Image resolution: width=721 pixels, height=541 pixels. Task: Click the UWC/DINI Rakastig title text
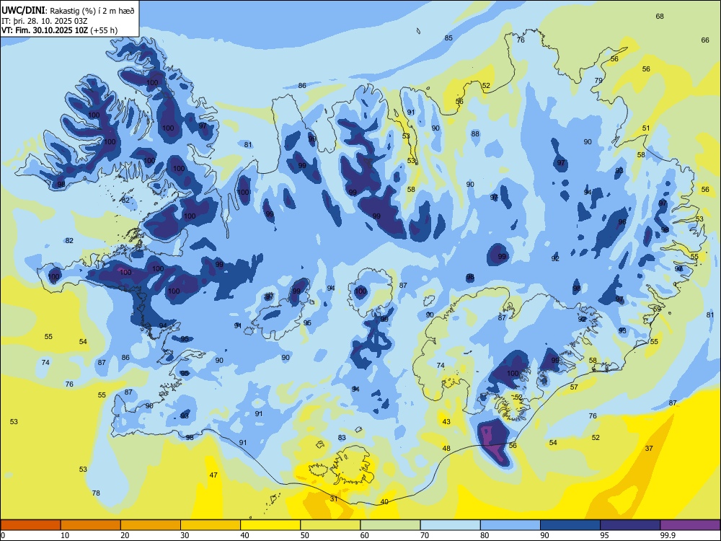[68, 11]
